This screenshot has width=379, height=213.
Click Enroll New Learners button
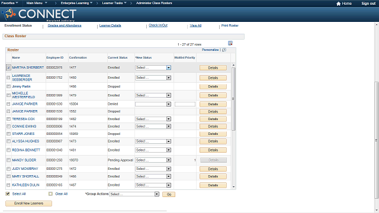pos(28,204)
